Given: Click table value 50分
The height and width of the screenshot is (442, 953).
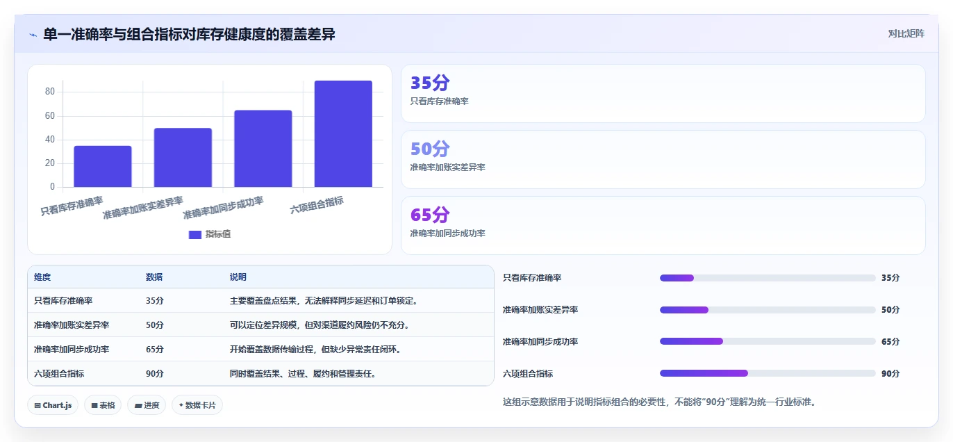Looking at the screenshot, I should (x=155, y=325).
